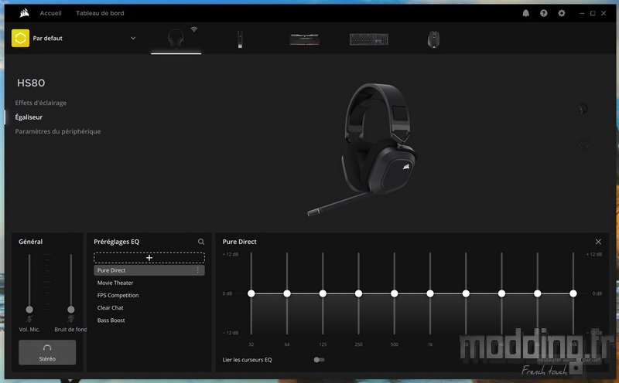This screenshot has height=383, width=619.
Task: Click the 64 Hz EQ band handle
Action: (287, 293)
